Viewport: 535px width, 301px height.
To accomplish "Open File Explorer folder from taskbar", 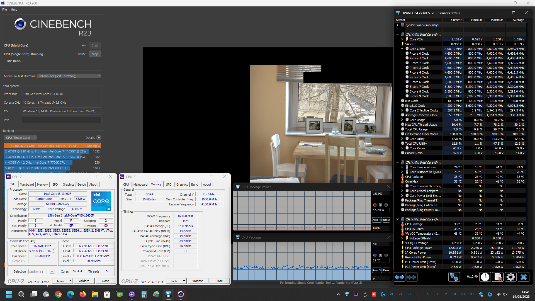I will (x=95, y=294).
